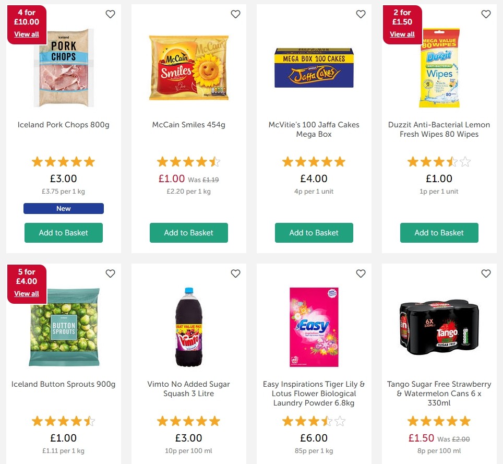This screenshot has height=464, width=503.
Task: Open the Vimto No Added Sugar Squash page
Action: pyautogui.click(x=188, y=389)
